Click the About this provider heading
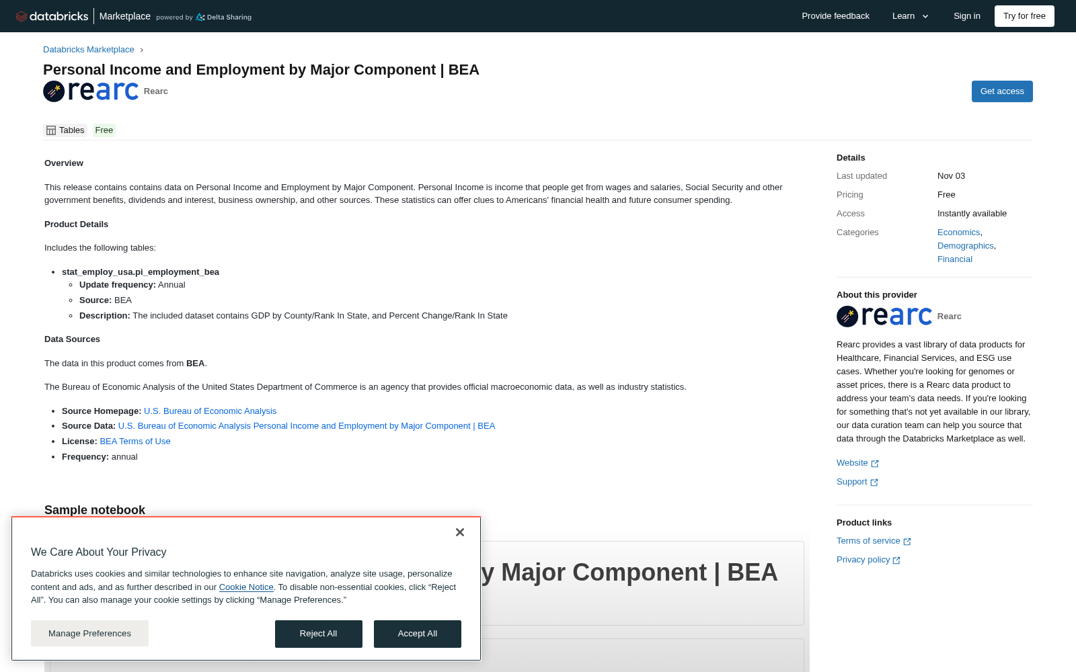Viewport: 1076px width, 672px height. click(877, 295)
